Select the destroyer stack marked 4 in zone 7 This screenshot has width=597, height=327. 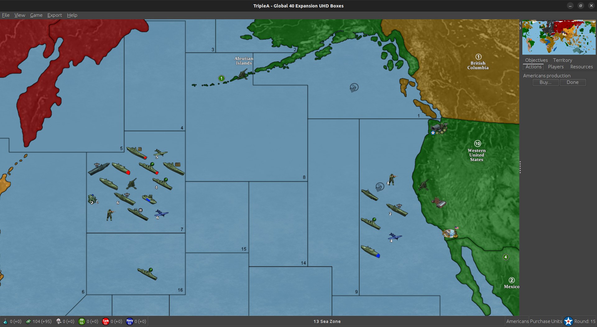[162, 184]
